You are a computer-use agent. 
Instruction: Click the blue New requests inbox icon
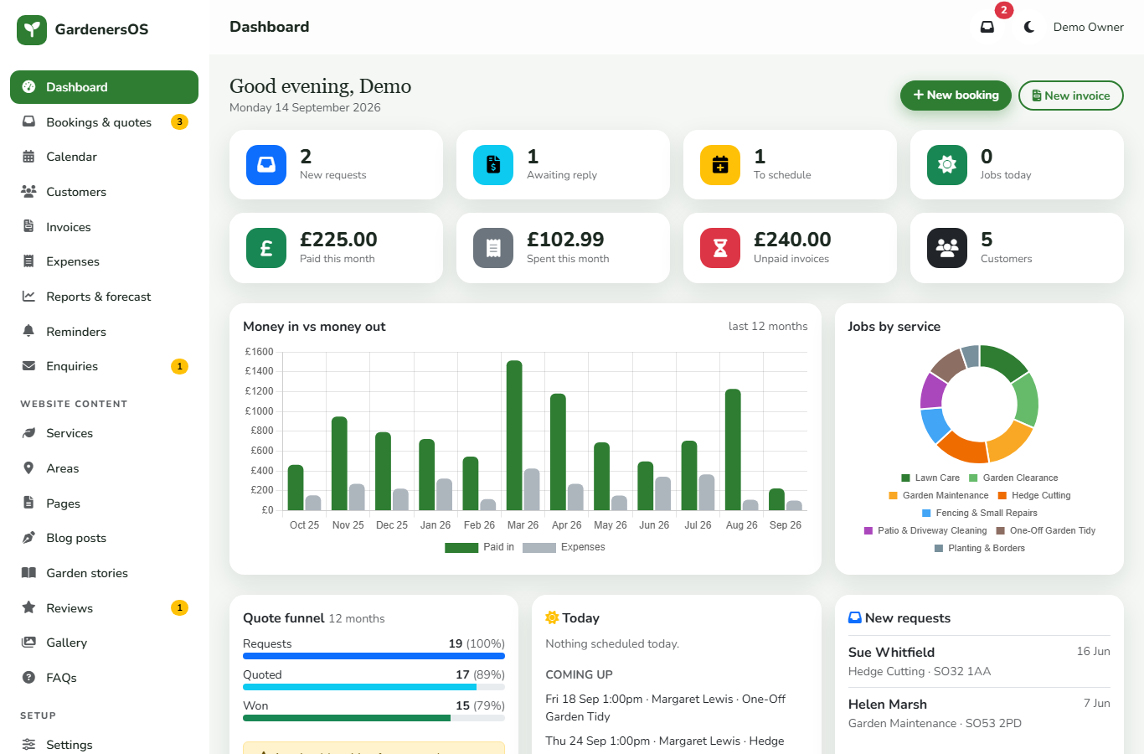click(x=266, y=164)
